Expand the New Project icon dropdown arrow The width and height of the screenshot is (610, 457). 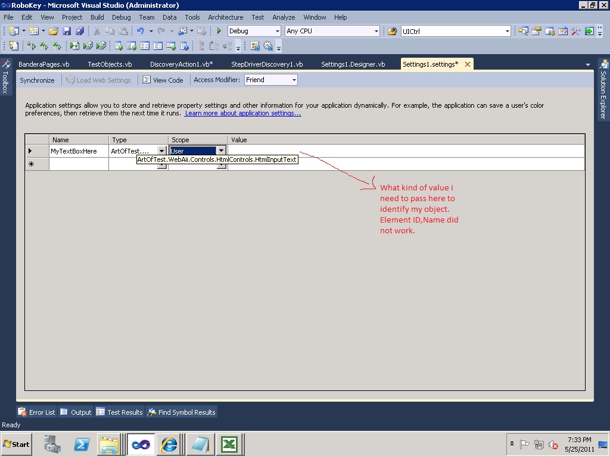click(23, 31)
